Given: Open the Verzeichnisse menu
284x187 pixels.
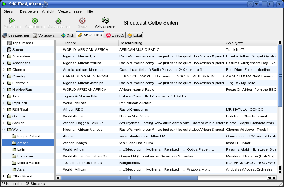Looking at the screenshot, I should point(70,11).
